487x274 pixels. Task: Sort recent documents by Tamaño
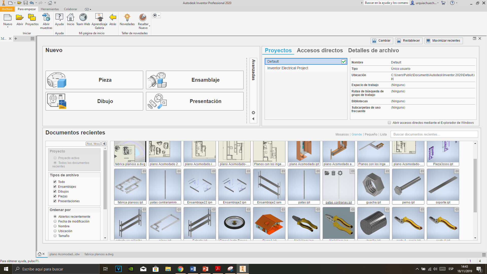pos(55,236)
